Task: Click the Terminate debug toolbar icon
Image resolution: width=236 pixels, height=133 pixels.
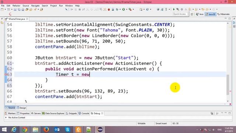Action: click(80, 9)
